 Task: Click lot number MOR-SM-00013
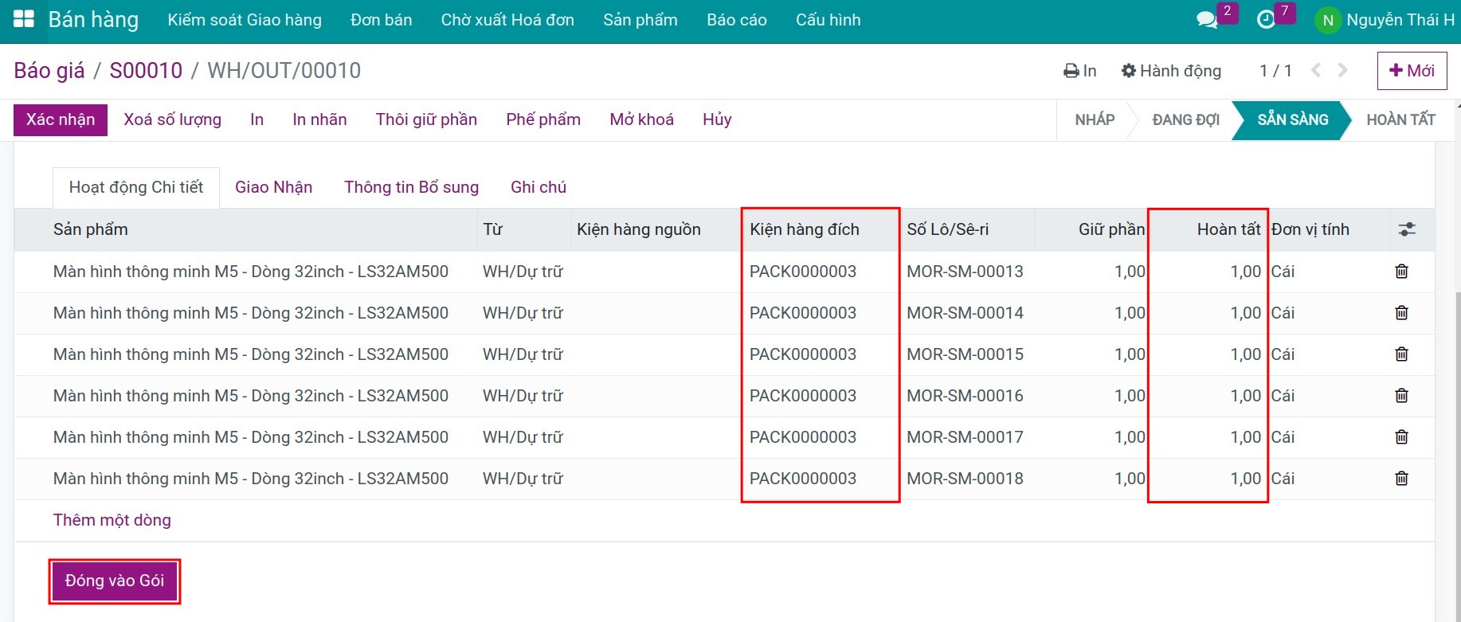[965, 272]
